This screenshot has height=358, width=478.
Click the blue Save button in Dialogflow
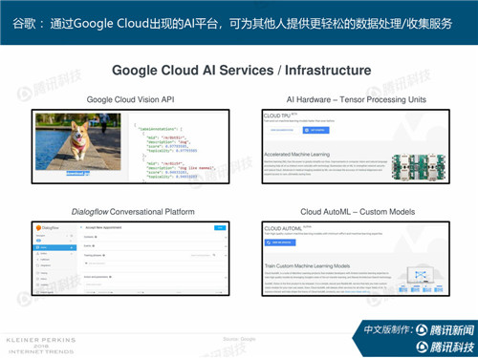[220, 227]
